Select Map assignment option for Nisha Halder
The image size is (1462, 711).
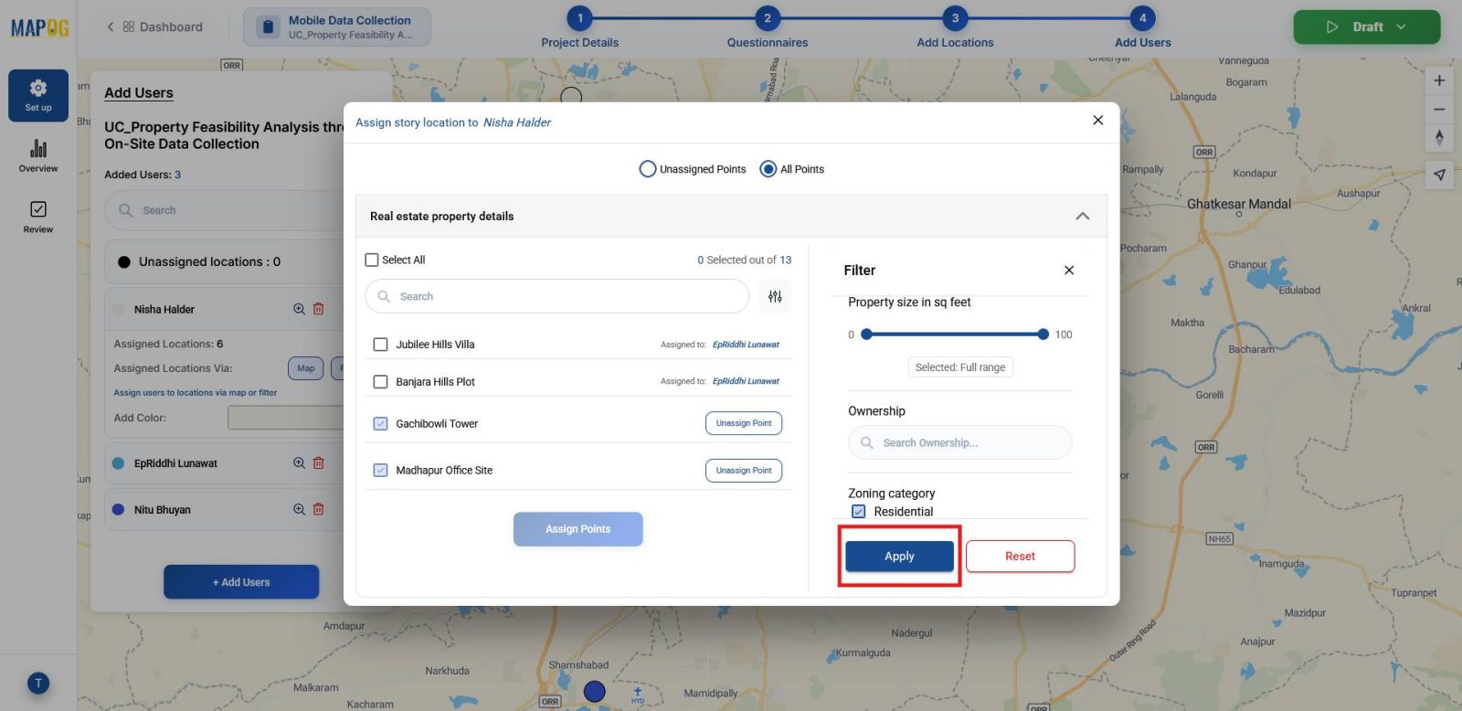305,368
